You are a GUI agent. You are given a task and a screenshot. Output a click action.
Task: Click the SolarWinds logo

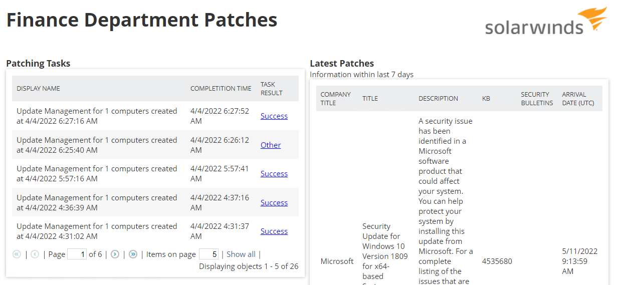point(546,22)
